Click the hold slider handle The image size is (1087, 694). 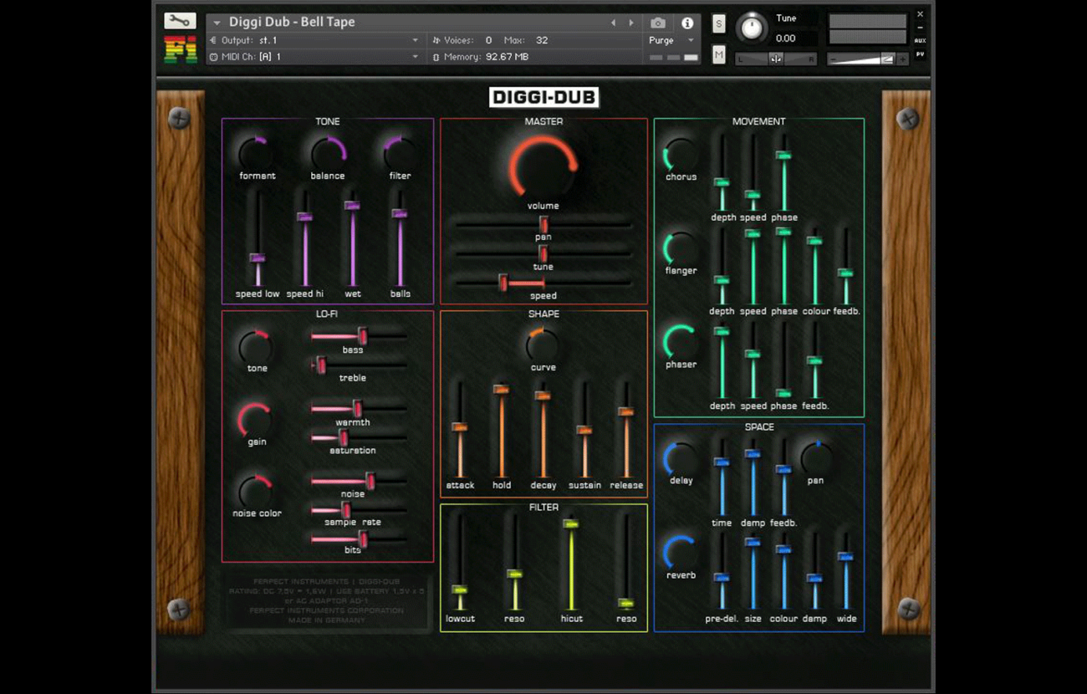pyautogui.click(x=501, y=390)
